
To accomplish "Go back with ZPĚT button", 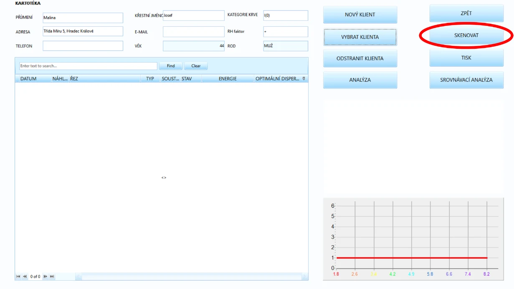I will [466, 13].
